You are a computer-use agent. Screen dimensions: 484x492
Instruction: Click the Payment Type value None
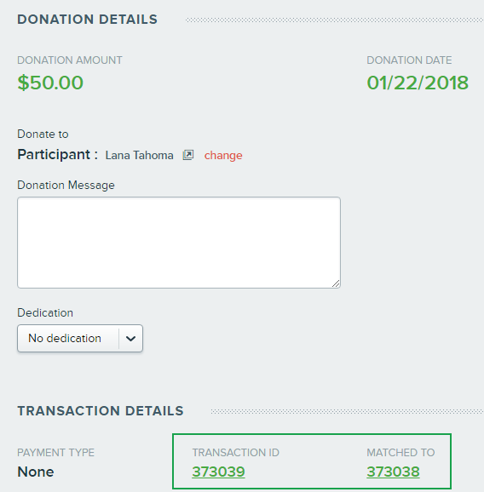[x=36, y=472]
